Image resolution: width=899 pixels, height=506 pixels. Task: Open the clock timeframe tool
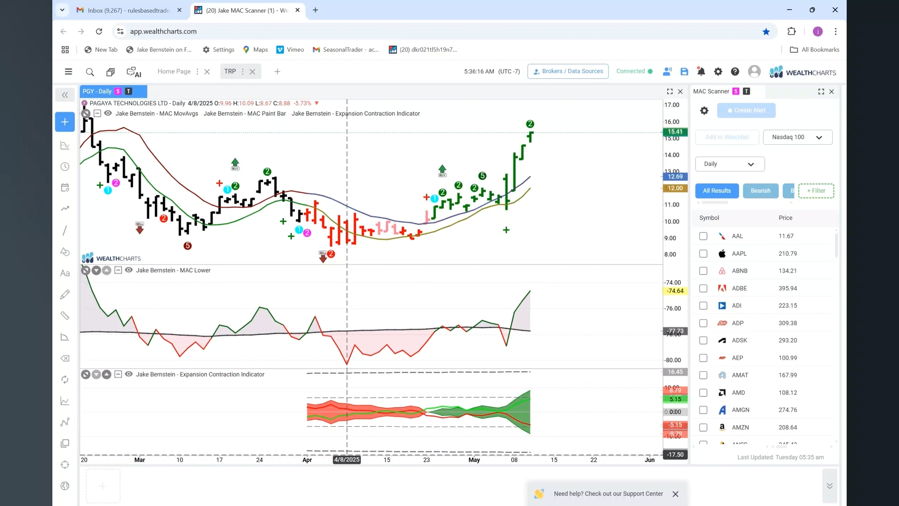coord(65,167)
